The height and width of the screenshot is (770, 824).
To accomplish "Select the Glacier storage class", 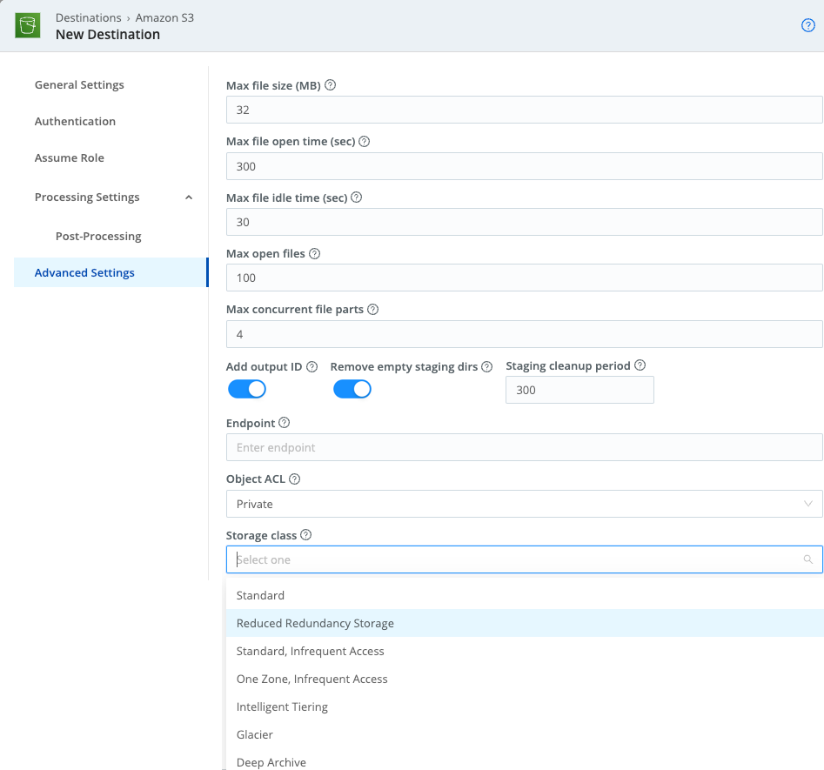I will point(255,734).
